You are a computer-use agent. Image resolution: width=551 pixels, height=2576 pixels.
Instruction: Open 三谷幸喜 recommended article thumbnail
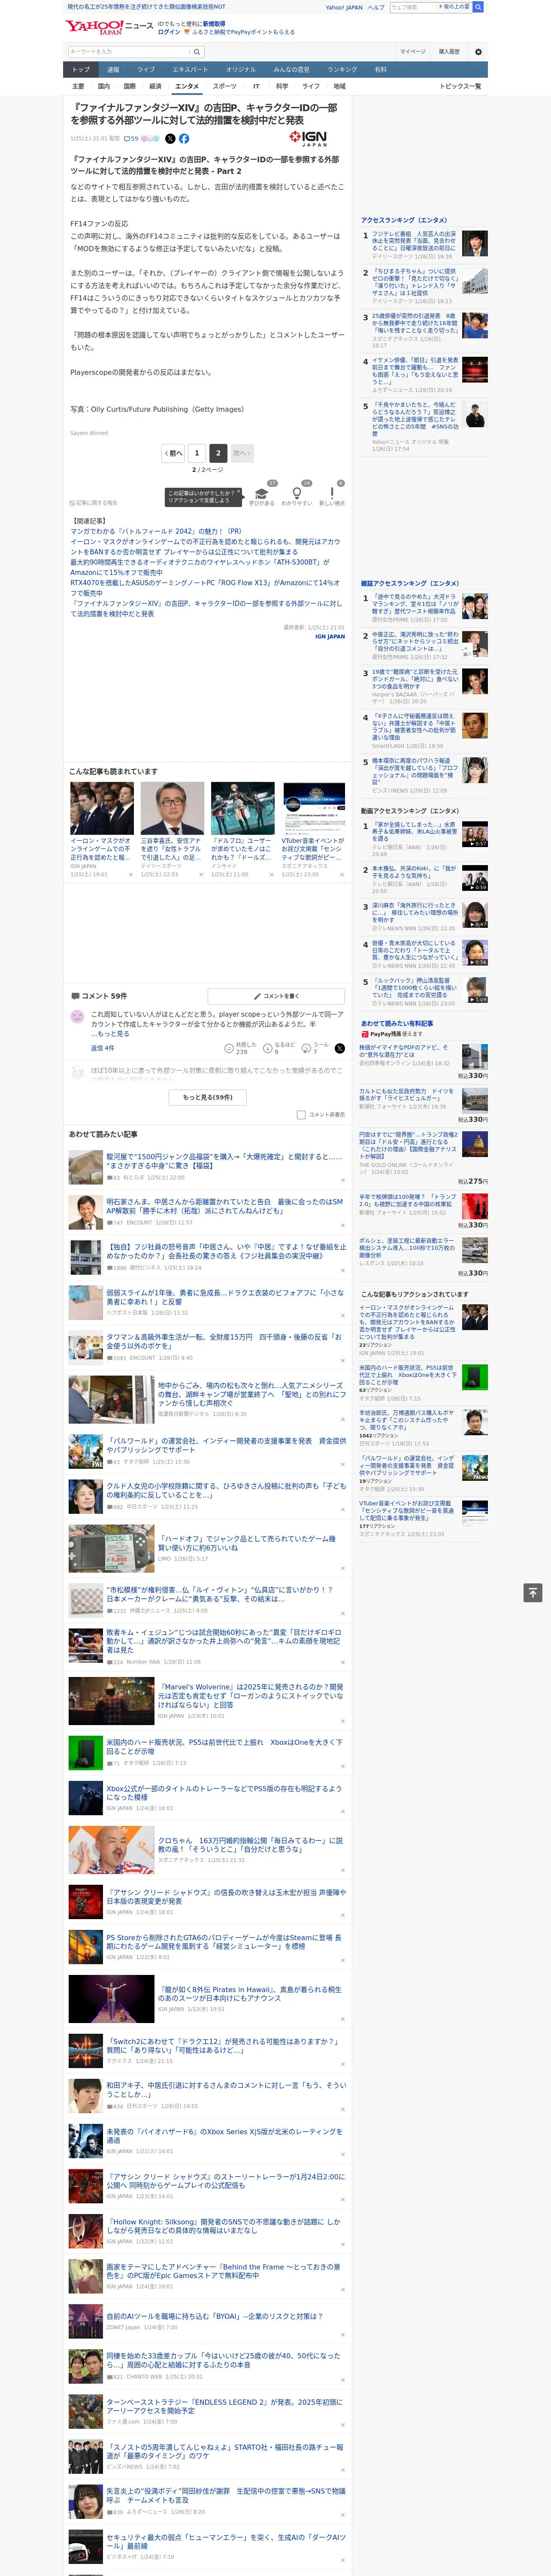pos(172,808)
